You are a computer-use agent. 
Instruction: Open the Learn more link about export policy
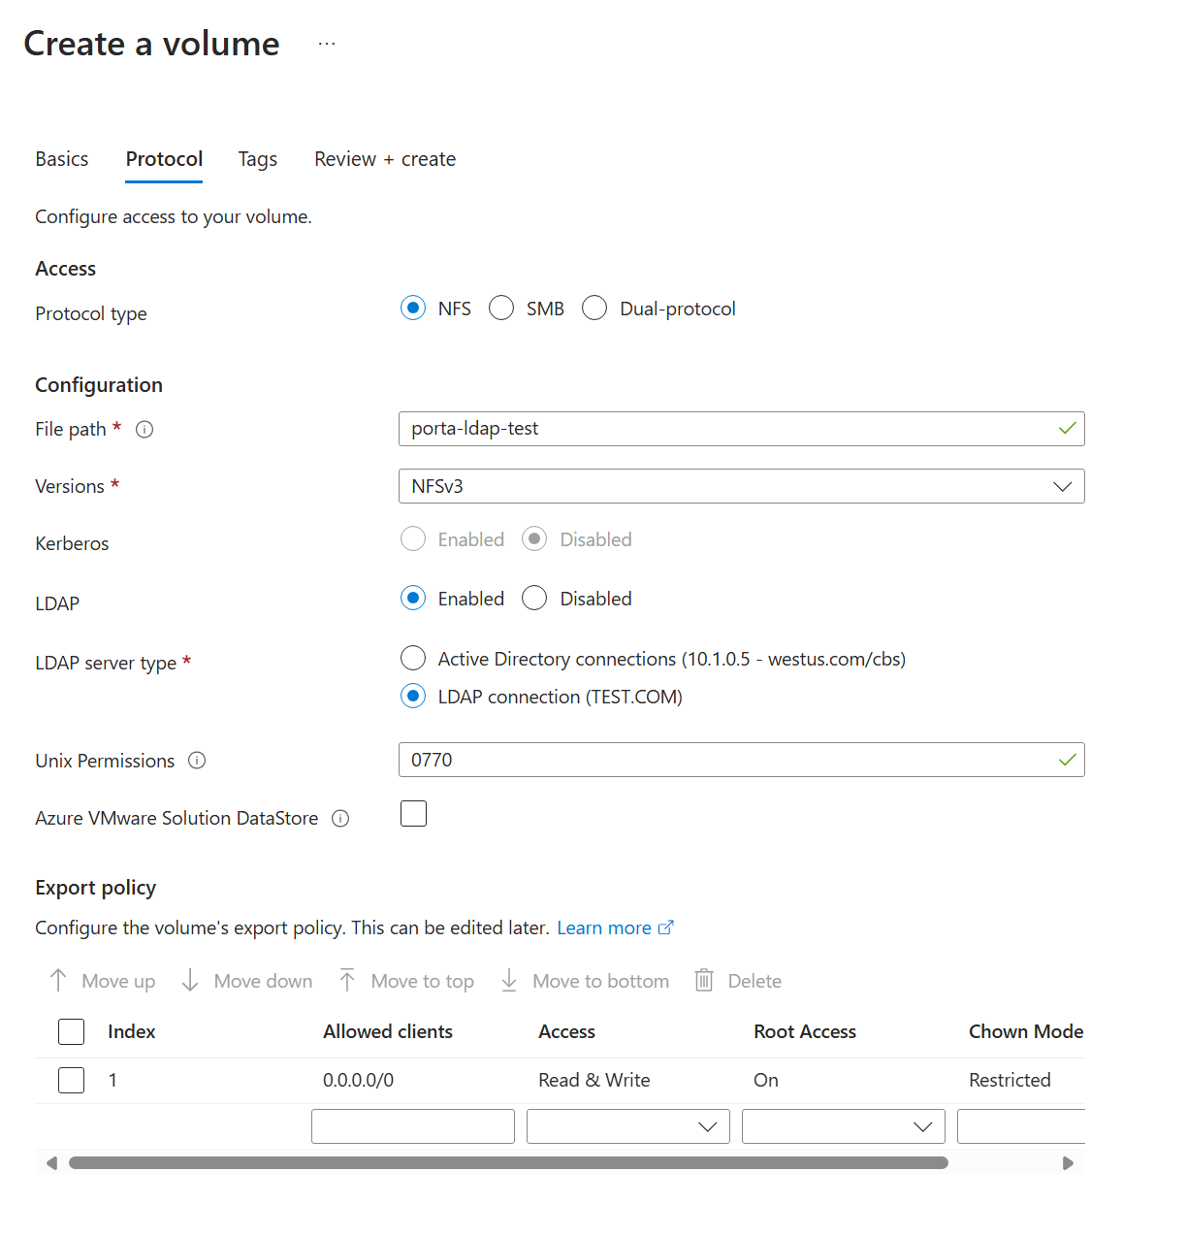point(605,927)
